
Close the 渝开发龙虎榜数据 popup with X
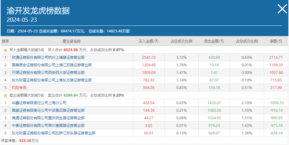point(282,9)
